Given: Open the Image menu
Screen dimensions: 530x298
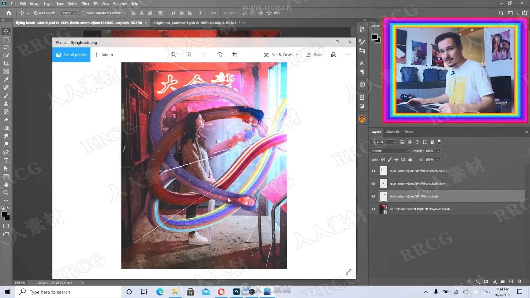Looking at the screenshot, I should tap(35, 4).
